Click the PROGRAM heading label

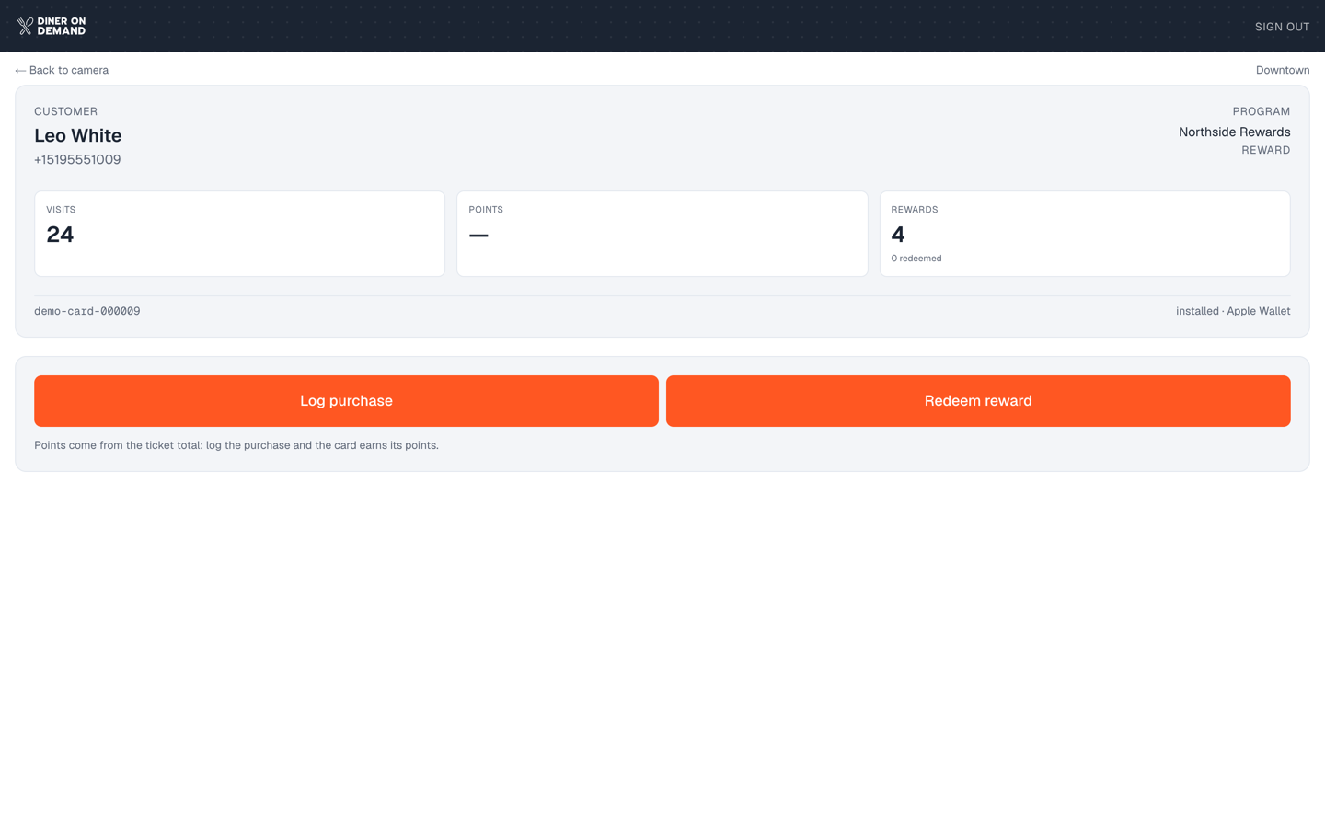tap(1261, 111)
